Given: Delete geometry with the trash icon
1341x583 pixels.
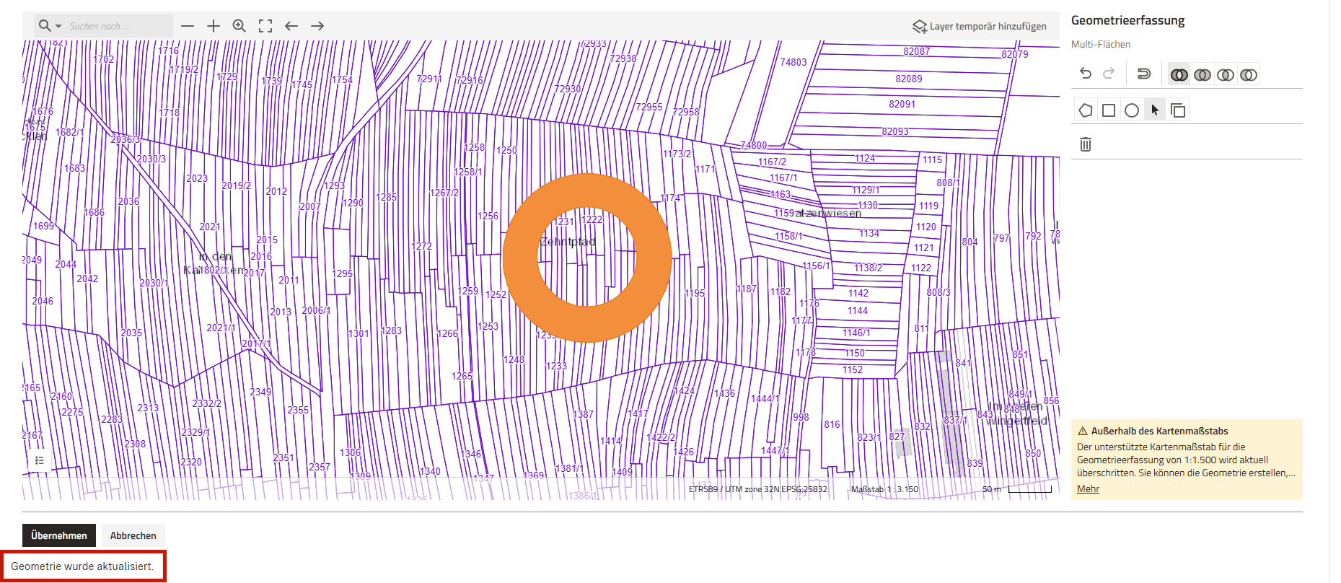Looking at the screenshot, I should (x=1086, y=144).
